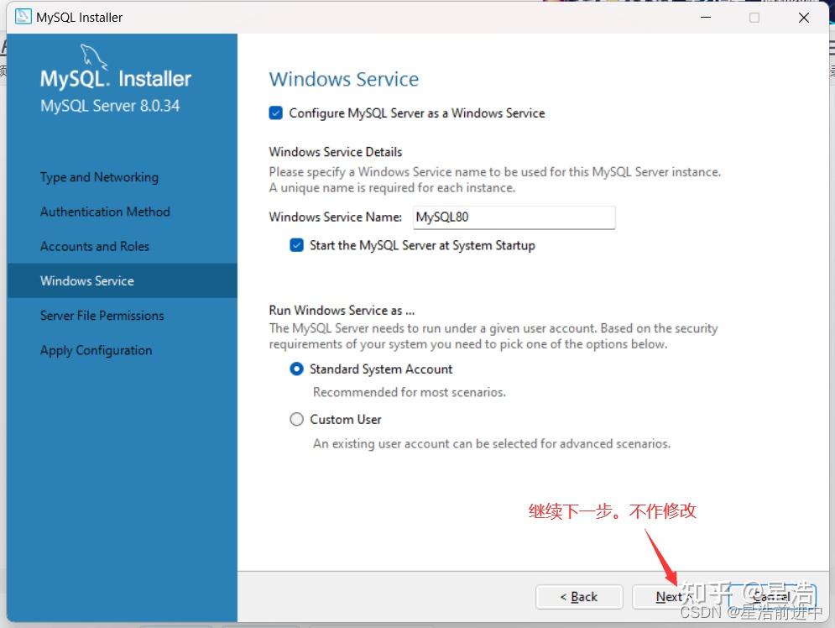
Task: Focus the Windows Service Name field
Action: [x=514, y=217]
